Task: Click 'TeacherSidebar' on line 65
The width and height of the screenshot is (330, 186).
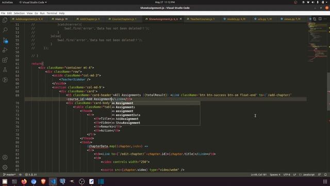Action: point(73,80)
